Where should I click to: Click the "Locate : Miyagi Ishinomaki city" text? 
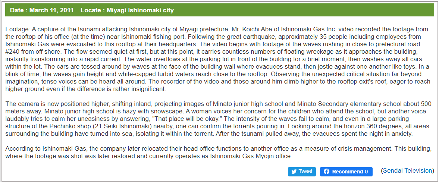coord(127,10)
